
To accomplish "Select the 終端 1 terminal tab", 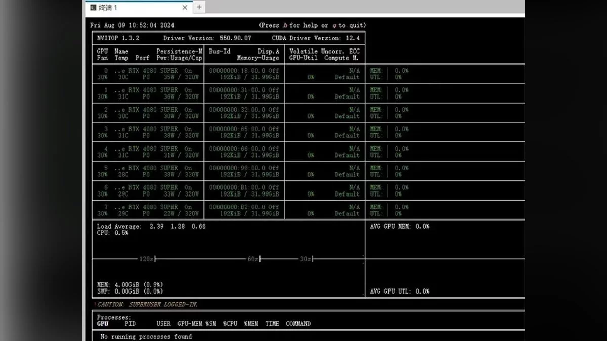I will [138, 7].
